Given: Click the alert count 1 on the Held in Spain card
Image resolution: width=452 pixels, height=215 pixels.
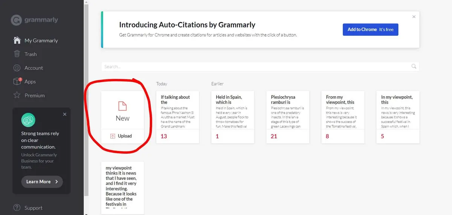Looking at the screenshot, I should pos(217,136).
